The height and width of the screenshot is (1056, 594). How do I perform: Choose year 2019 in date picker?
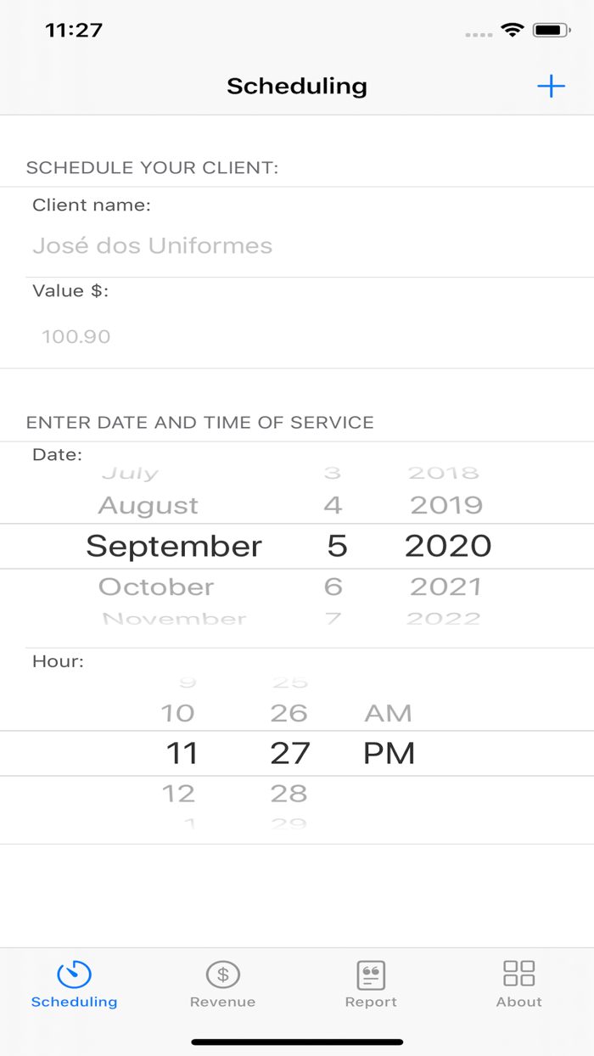pyautogui.click(x=446, y=506)
